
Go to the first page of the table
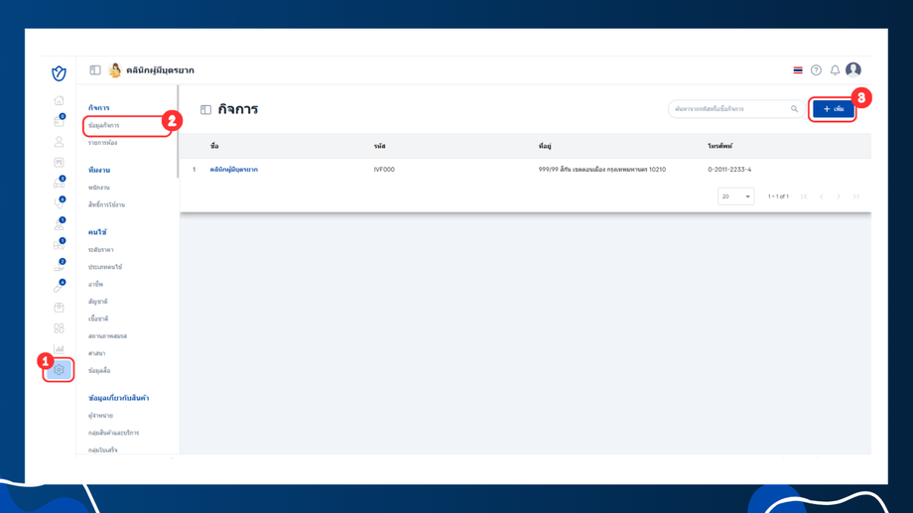click(x=804, y=196)
